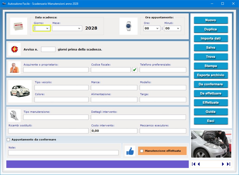Click the purple status bar

tap(97, 164)
